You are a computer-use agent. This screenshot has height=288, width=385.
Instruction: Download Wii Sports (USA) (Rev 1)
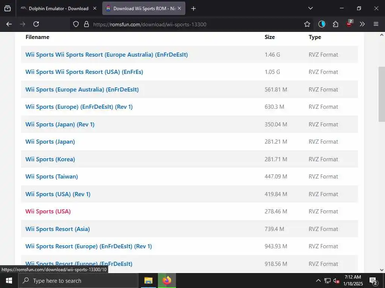tap(58, 194)
